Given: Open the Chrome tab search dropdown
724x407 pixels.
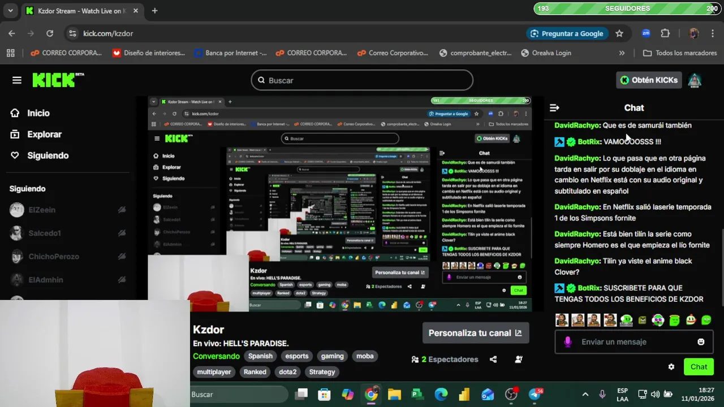Looking at the screenshot, I should (x=11, y=11).
